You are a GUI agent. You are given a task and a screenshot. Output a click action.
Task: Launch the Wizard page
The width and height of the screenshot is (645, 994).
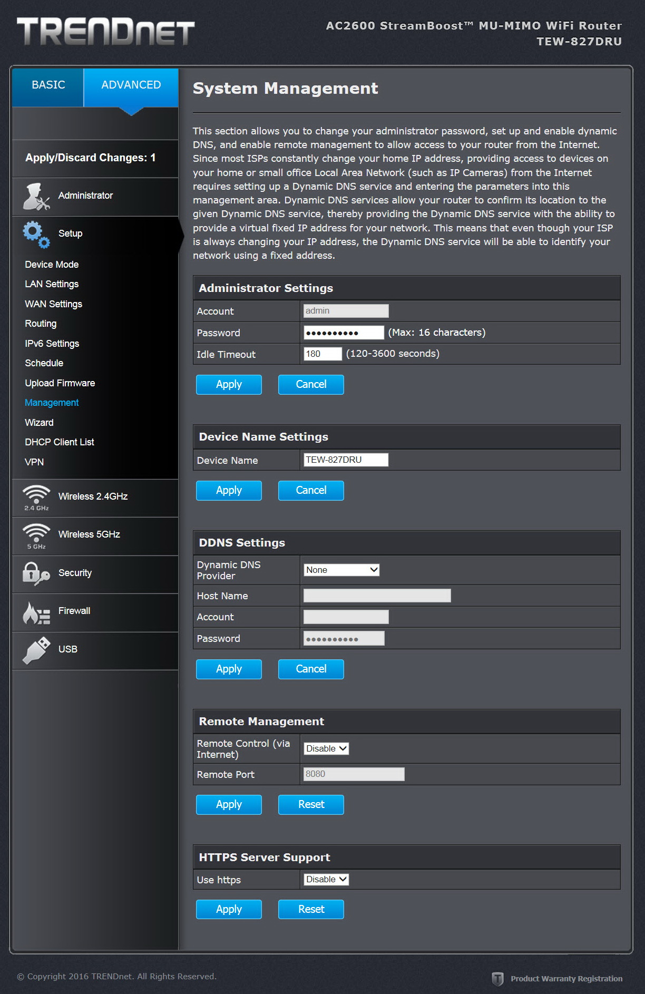[x=39, y=423]
